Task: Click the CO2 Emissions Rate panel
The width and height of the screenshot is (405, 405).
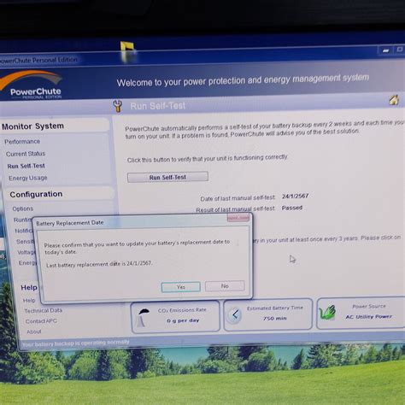Action: click(x=175, y=317)
